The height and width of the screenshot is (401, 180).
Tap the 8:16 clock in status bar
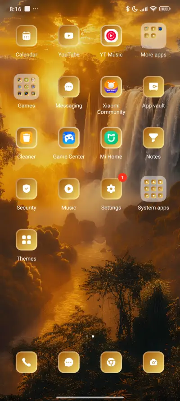pos(15,9)
